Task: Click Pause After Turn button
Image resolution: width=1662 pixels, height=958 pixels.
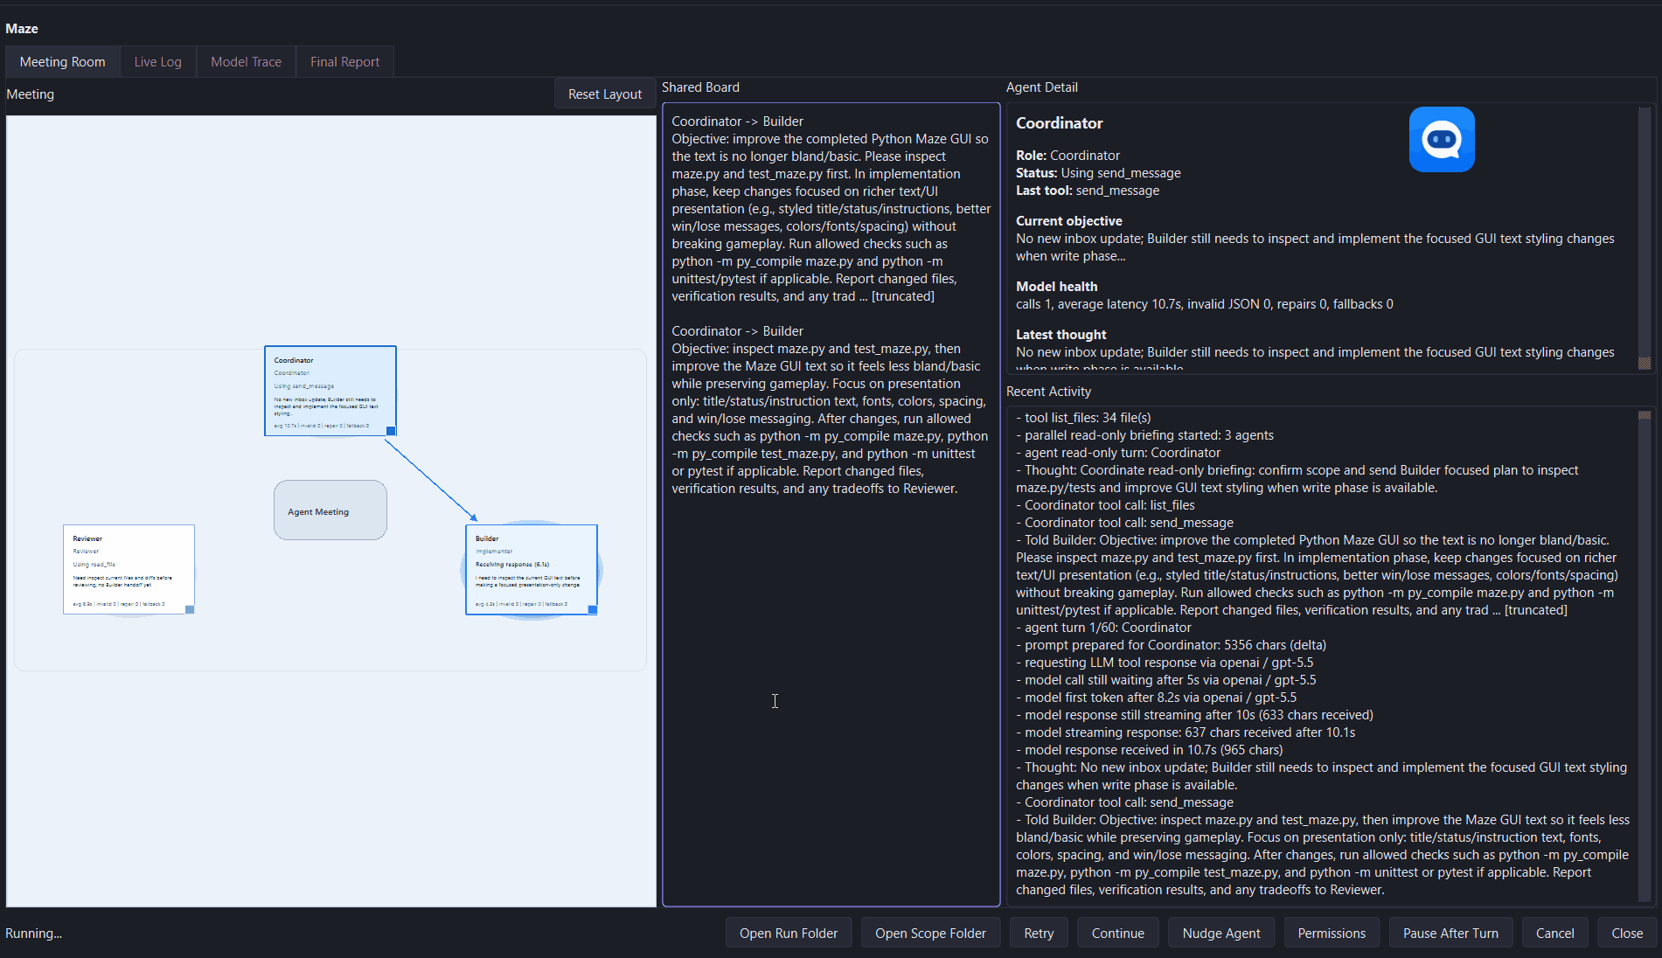Action: 1450,934
